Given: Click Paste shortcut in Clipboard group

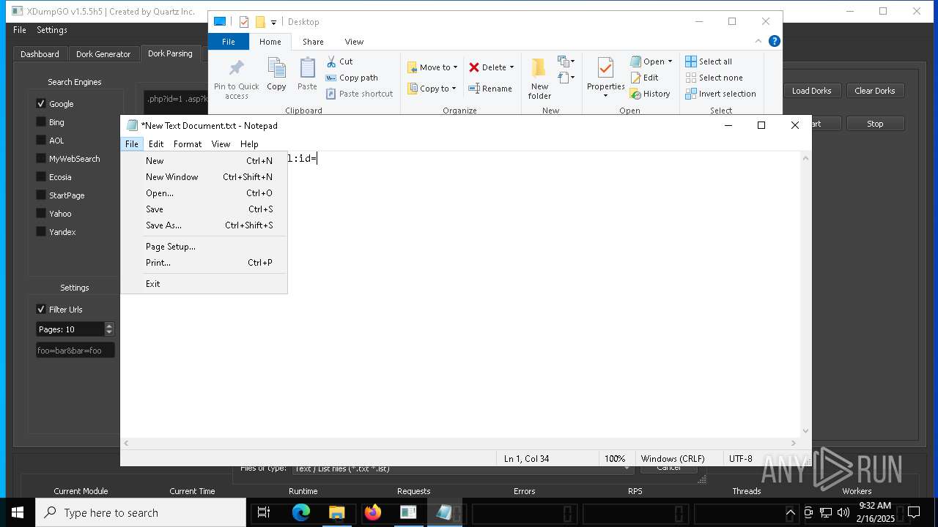Looking at the screenshot, I should coord(359,94).
